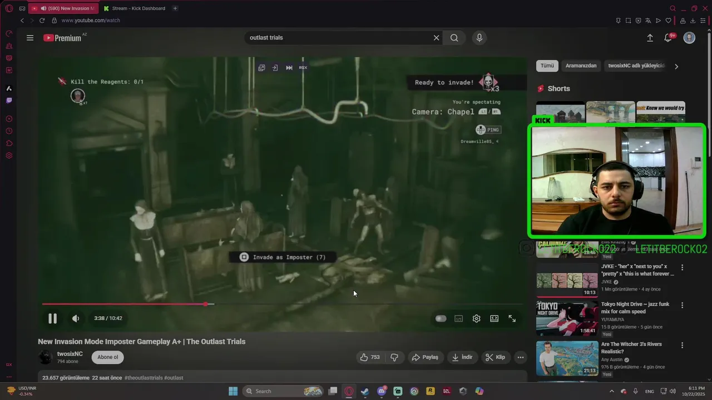The width and height of the screenshot is (712, 400).
Task: Pop out the video with the detach icon
Action: click(261, 68)
